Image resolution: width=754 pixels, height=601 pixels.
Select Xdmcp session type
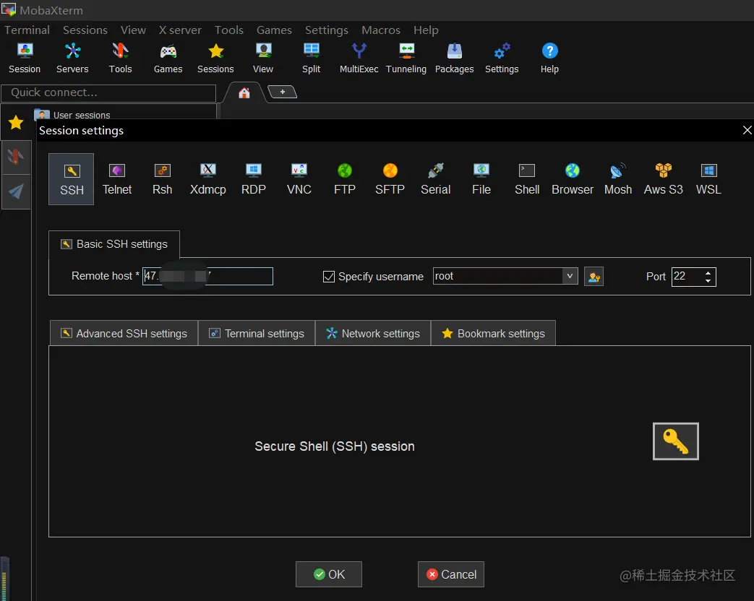[x=207, y=179]
